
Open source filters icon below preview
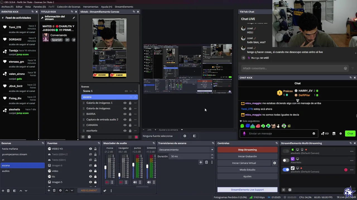(x=194, y=136)
